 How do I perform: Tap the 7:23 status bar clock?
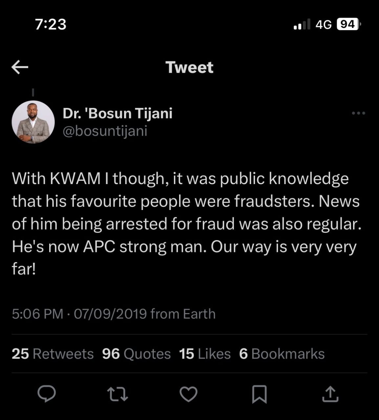tap(51, 24)
